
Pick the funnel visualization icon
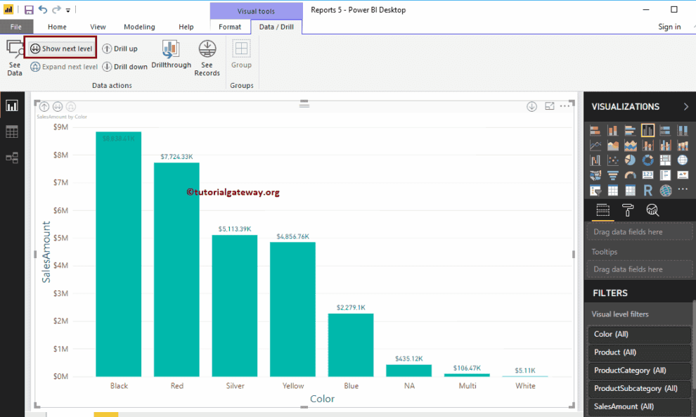coord(613,176)
